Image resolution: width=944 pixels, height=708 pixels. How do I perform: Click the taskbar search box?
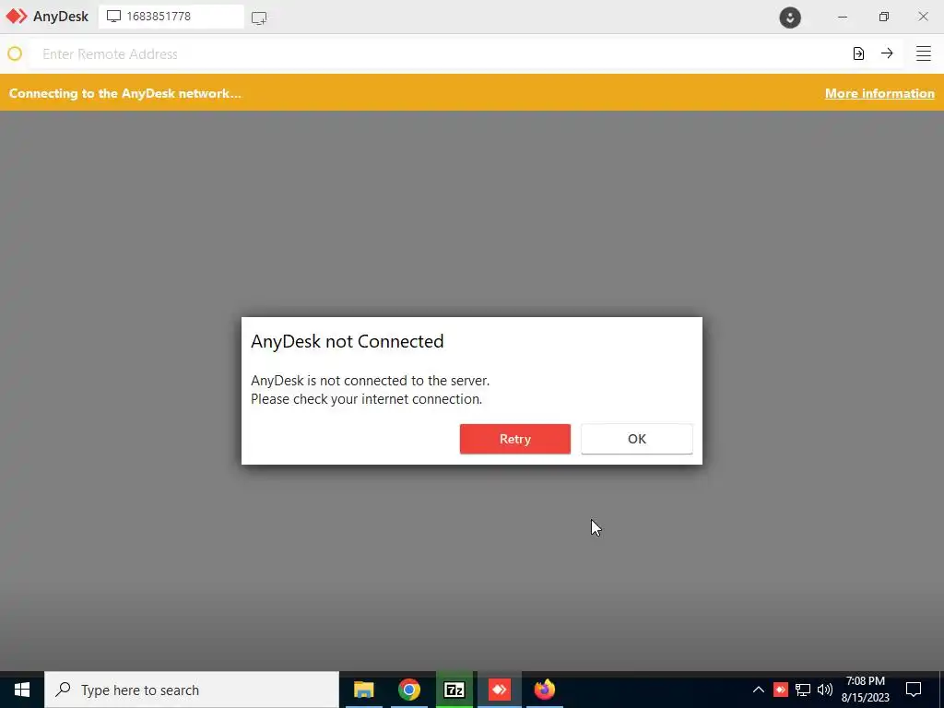point(192,690)
